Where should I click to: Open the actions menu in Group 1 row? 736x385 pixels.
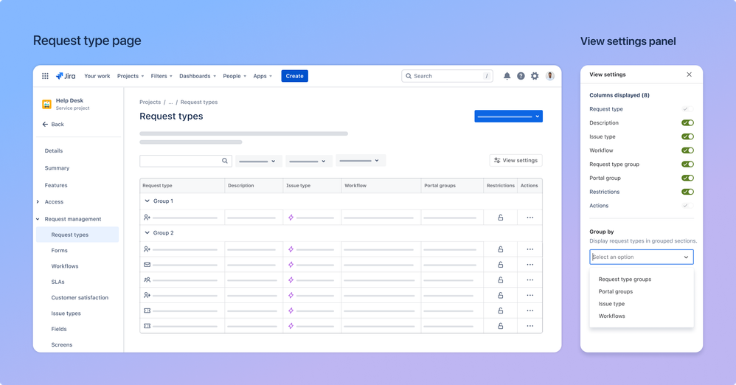[x=530, y=218]
